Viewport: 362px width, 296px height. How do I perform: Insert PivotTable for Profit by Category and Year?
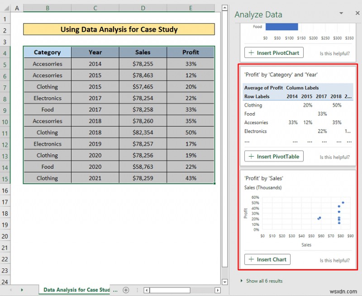pos(273,156)
